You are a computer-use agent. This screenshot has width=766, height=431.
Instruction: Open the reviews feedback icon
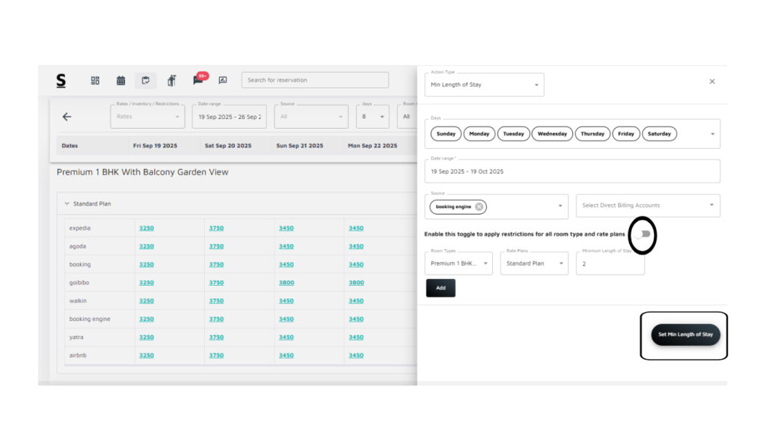coord(223,80)
